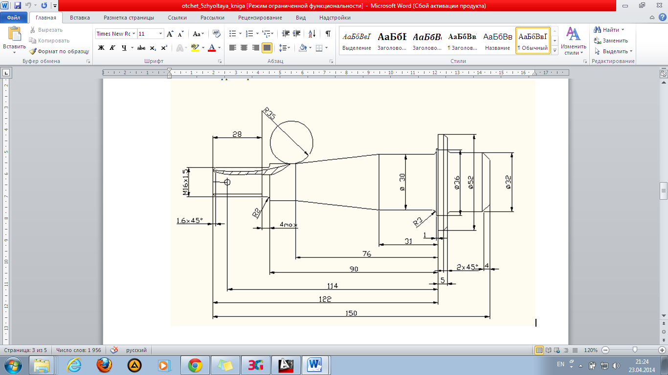Save the document via quick access toolbar
This screenshot has height=375, width=668.
18,6
